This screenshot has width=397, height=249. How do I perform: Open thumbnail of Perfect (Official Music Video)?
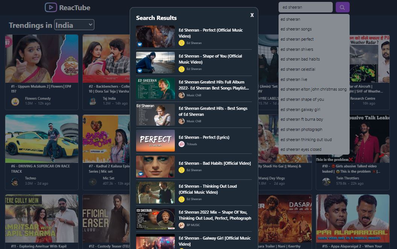[x=156, y=36]
